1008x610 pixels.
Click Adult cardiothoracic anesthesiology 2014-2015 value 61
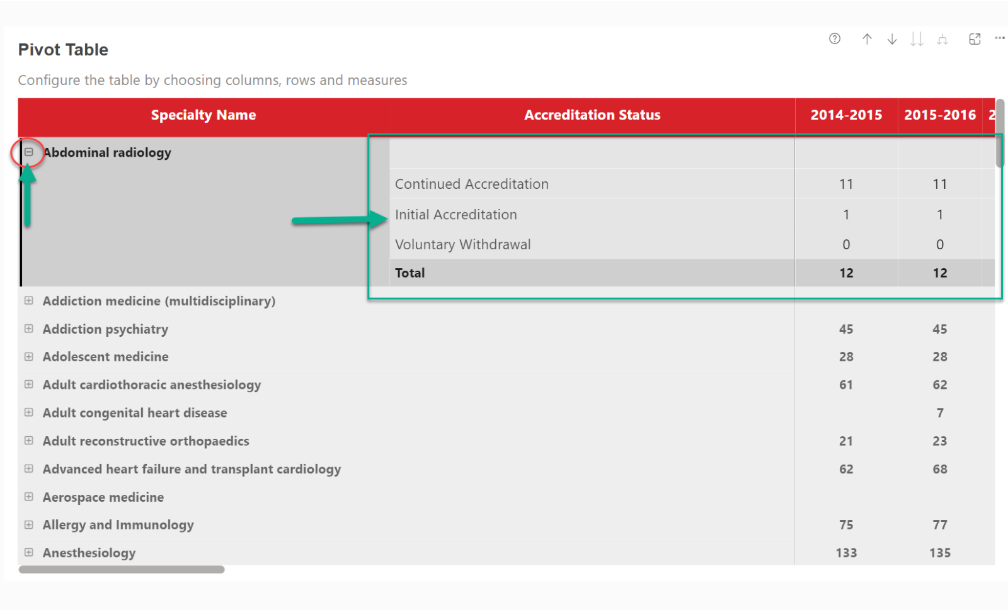[x=846, y=385]
